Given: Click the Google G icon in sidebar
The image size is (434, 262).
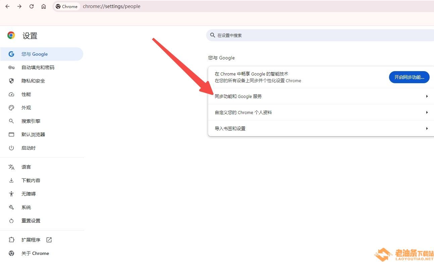Looking at the screenshot, I should coord(11,54).
